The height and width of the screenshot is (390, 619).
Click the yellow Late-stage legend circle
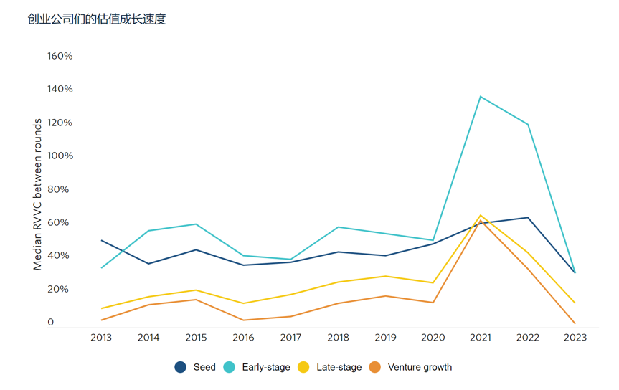point(303,367)
